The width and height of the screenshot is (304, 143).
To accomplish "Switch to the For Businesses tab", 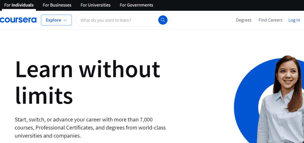I will [57, 5].
